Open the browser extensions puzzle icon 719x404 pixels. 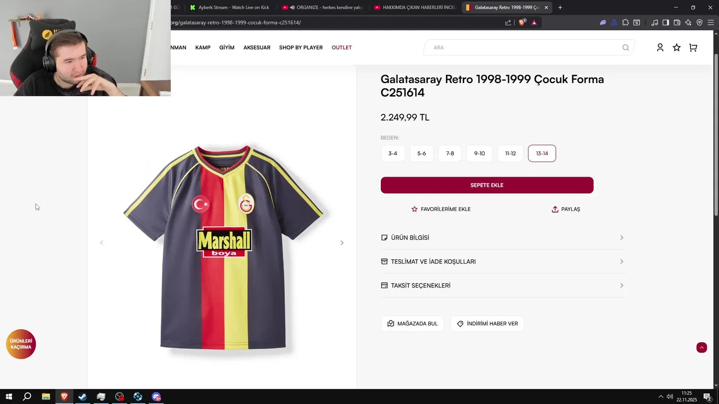(x=625, y=22)
